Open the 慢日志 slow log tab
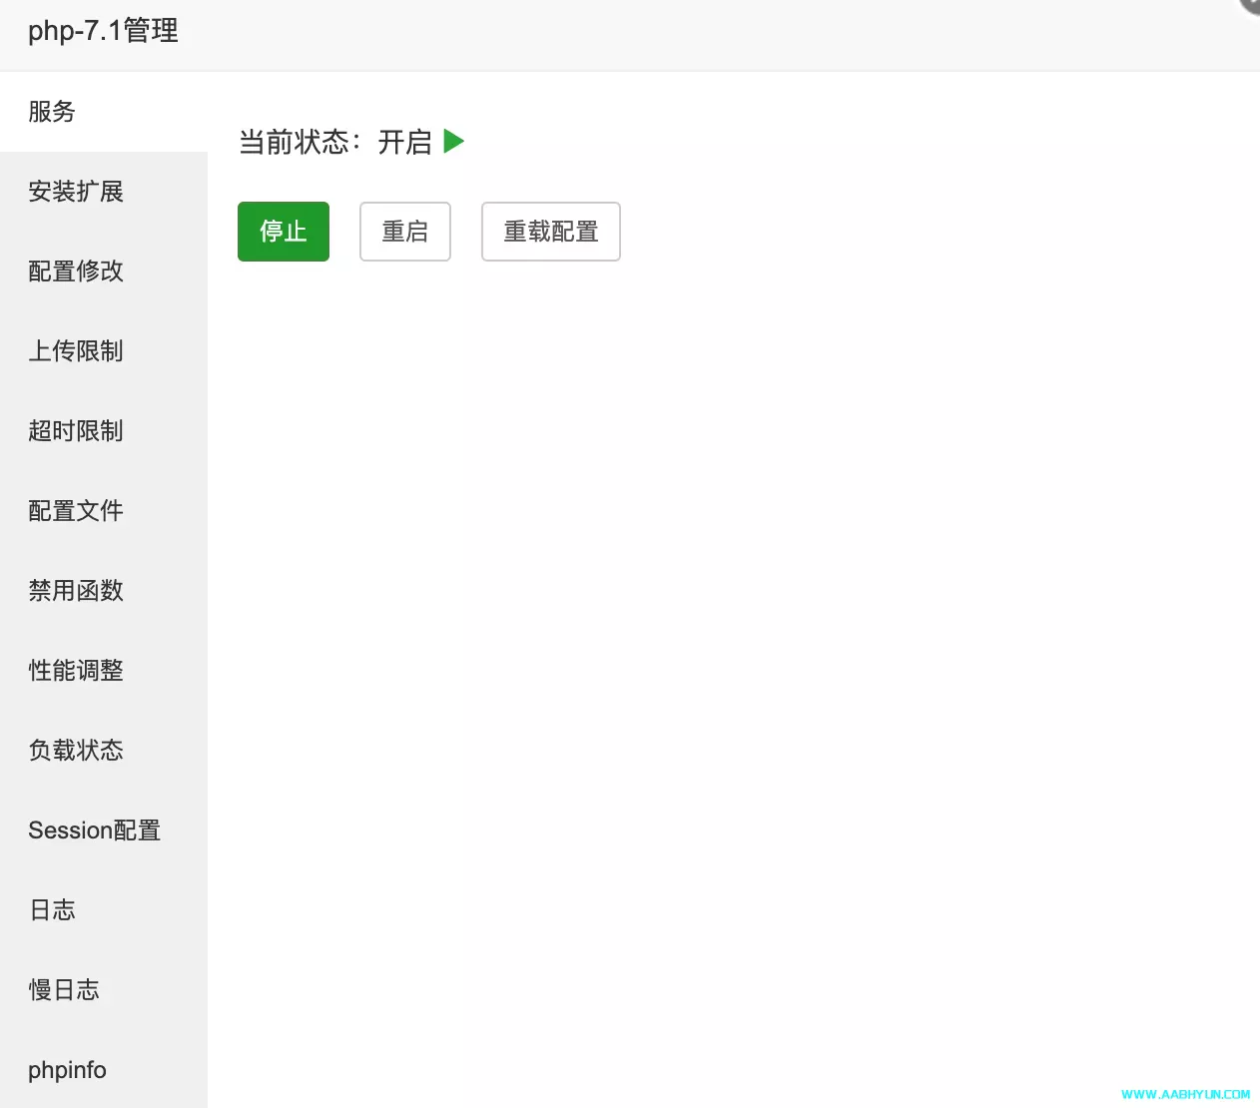This screenshot has height=1108, width=1260. [64, 990]
